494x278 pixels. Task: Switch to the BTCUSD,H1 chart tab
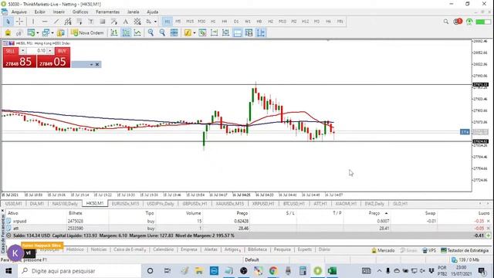click(294, 204)
